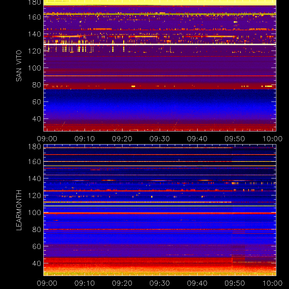289x289 pixels.
Task: Select 09:00 on the San Vito time axis
Action: coord(47,139)
